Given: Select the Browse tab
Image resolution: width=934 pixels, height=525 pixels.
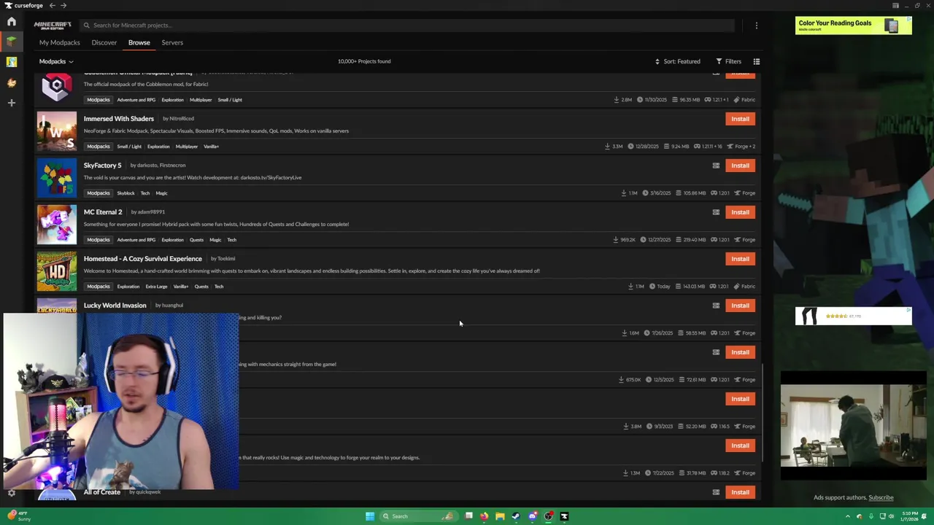Looking at the screenshot, I should tap(139, 42).
